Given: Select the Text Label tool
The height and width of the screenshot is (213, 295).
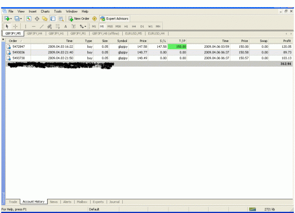Looking at the screenshot, I should (74, 26).
